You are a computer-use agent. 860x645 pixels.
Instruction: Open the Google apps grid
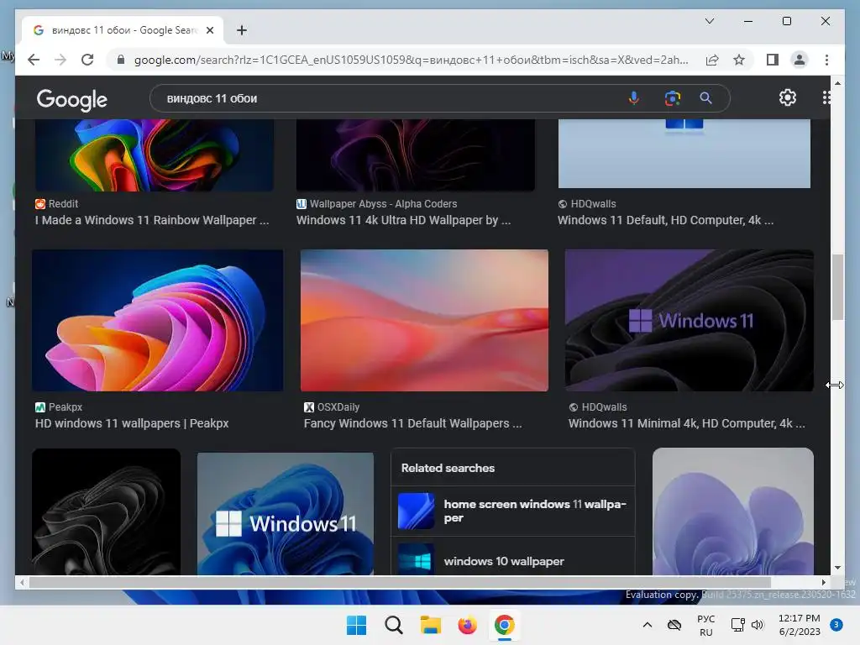[x=826, y=97]
